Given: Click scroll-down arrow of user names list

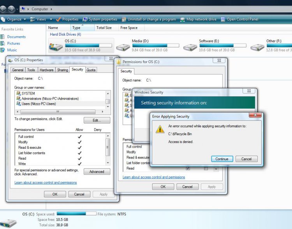Looking at the screenshot, I should click(108, 107).
